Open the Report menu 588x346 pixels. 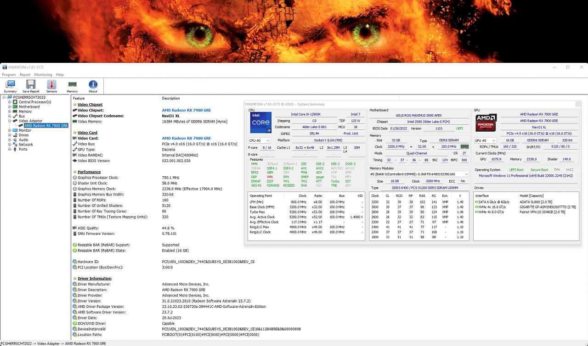point(25,75)
